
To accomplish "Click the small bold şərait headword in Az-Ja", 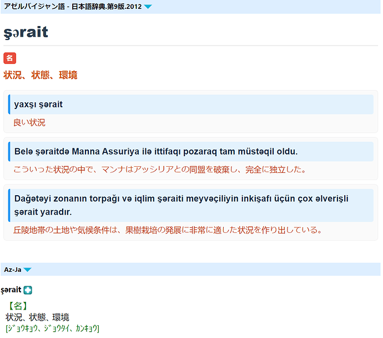I will tap(11, 290).
